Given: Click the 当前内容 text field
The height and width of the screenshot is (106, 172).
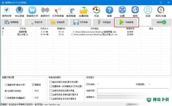Looking at the screenshot, I should click(x=132, y=91).
